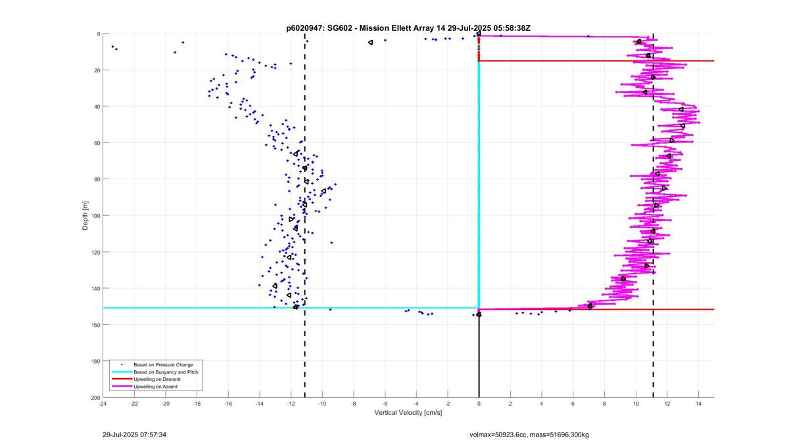Click the magenta line sample in the legend

(x=120, y=387)
